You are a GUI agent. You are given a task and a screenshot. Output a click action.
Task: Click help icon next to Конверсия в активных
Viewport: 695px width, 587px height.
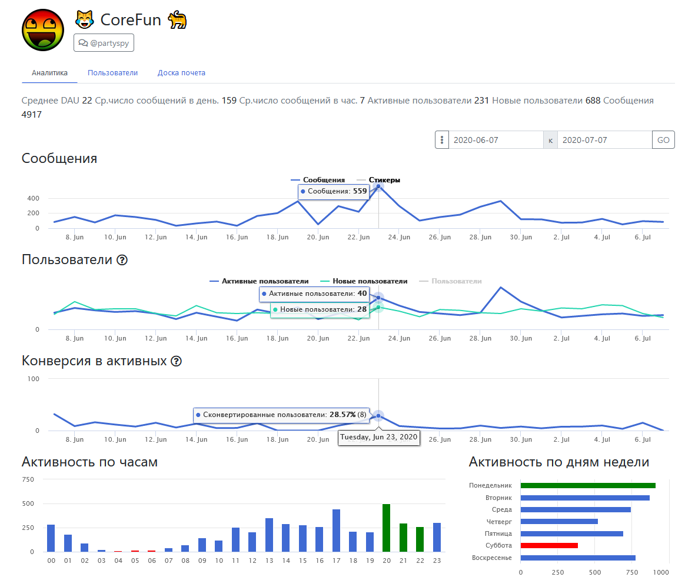[177, 361]
